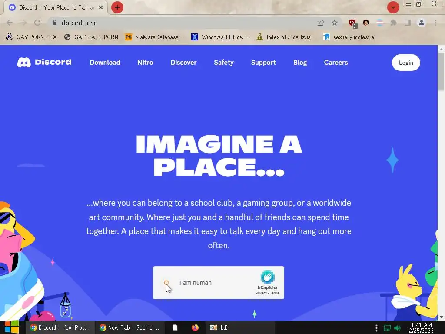This screenshot has height=334, width=445.
Task: Open the Index of /~dartz bookmark
Action: [286, 37]
